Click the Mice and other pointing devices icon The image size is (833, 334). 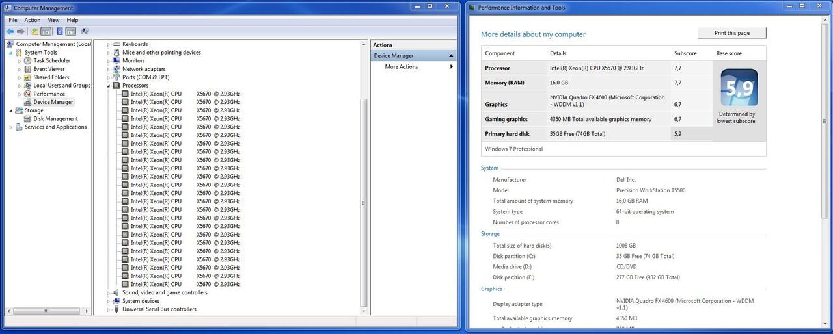(116, 53)
